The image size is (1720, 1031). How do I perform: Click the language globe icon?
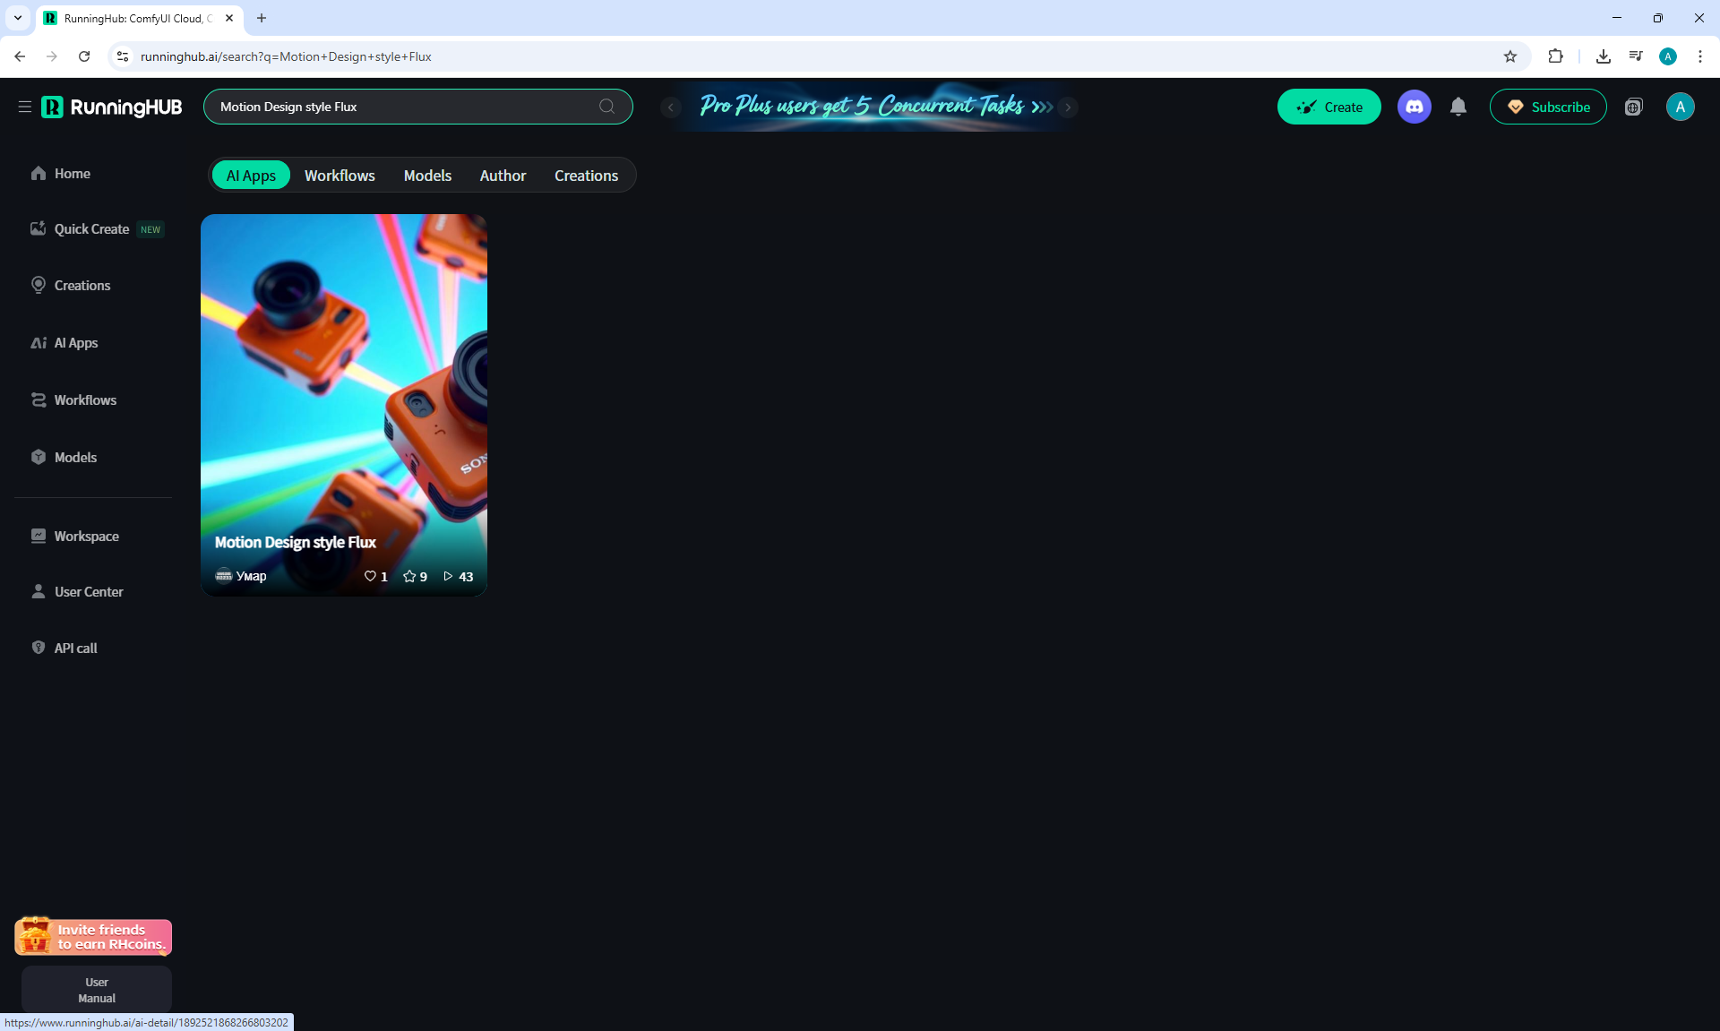click(x=1634, y=107)
